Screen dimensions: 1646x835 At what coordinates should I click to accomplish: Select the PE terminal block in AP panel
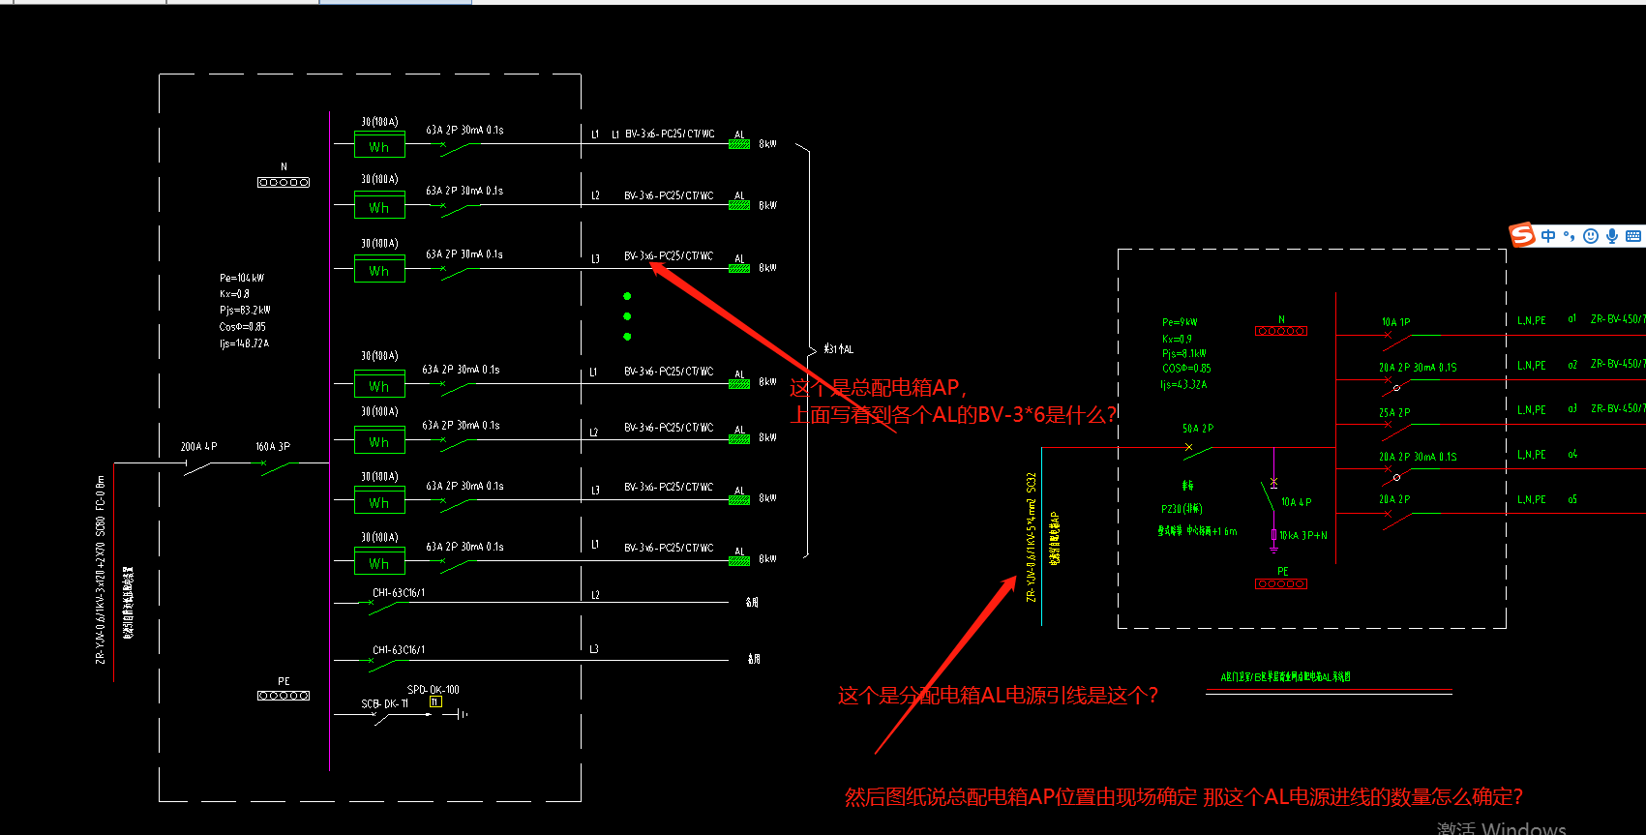(284, 696)
